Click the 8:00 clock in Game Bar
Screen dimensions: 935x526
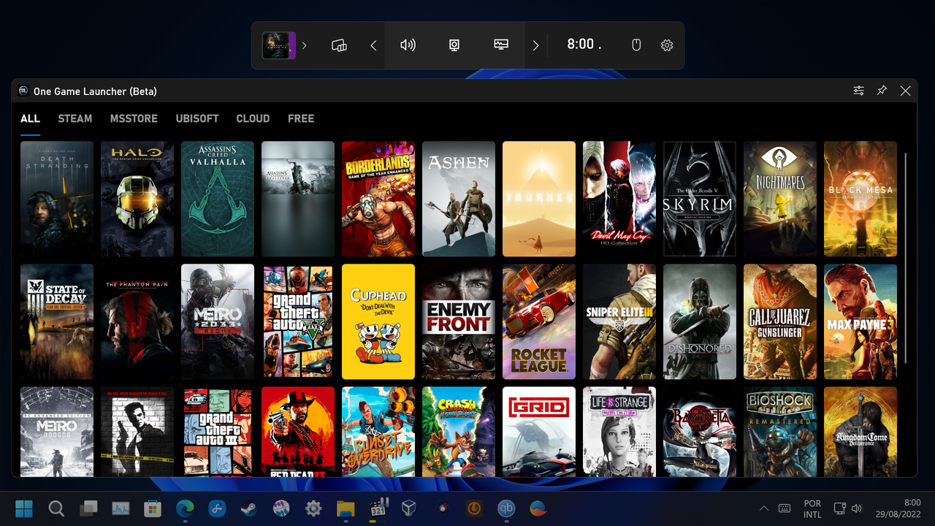click(584, 45)
